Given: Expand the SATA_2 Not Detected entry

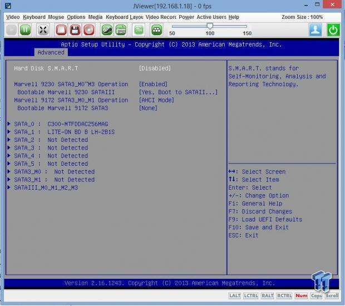Looking at the screenshot, I should pos(47,140).
